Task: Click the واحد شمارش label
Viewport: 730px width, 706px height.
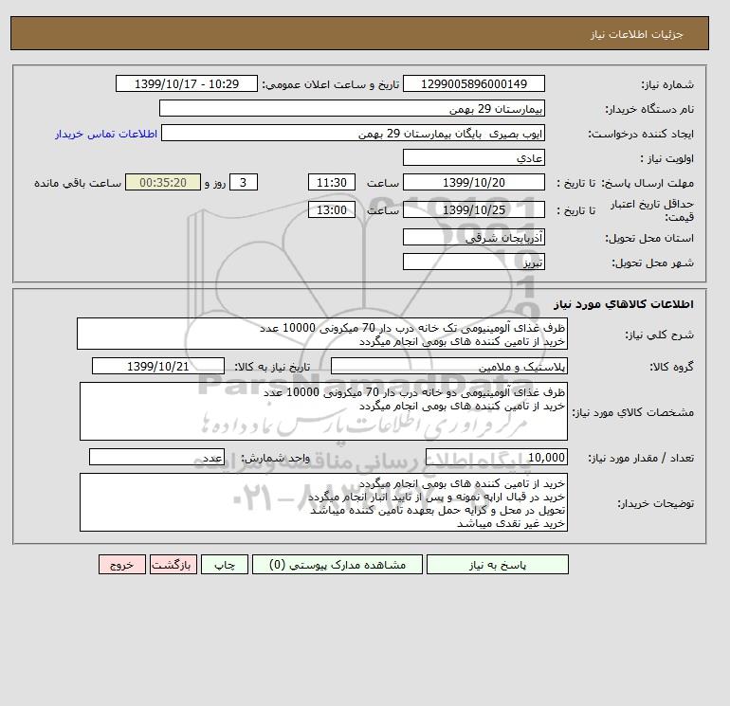Action: pyautogui.click(x=275, y=458)
